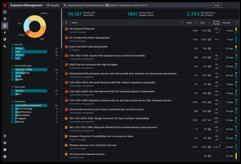Click the Reset button
Viewport: 241px width, 164px height.
[216, 5]
